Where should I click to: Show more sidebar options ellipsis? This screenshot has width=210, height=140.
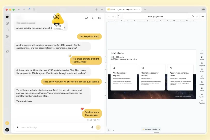[7, 43]
